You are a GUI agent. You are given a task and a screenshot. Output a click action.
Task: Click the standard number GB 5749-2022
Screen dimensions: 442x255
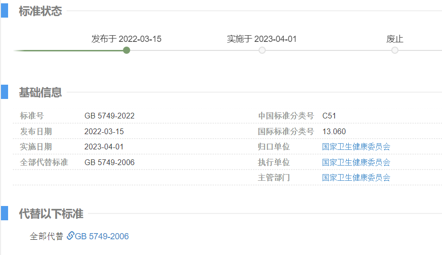(x=109, y=116)
